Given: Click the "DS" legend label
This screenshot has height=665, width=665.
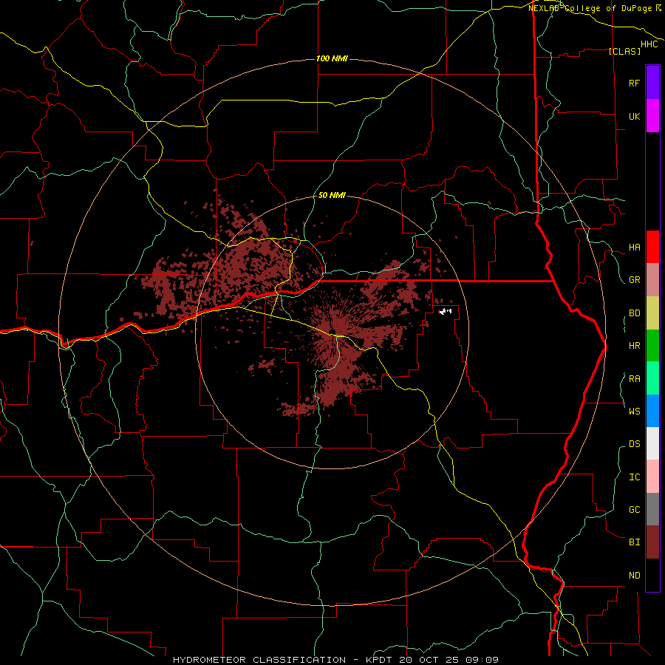Looking at the screenshot, I should tap(634, 444).
